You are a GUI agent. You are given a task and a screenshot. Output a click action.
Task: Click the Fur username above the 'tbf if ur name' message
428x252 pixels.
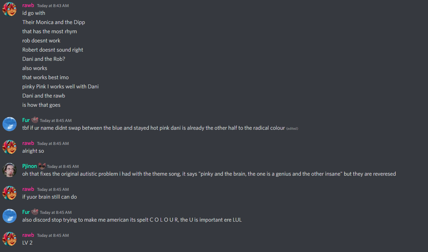coord(26,120)
